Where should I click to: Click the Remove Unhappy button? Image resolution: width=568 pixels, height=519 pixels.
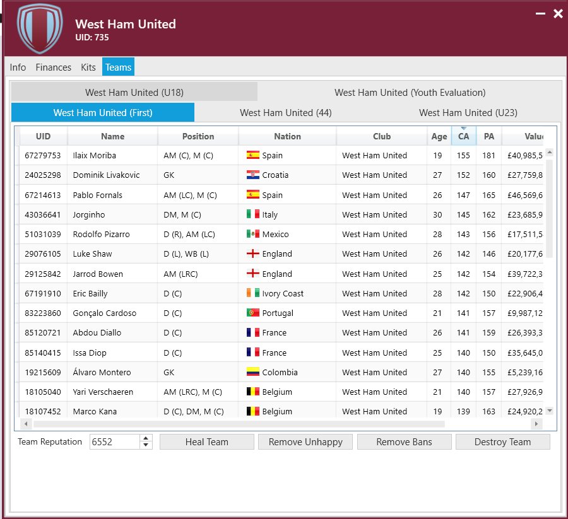click(x=305, y=442)
